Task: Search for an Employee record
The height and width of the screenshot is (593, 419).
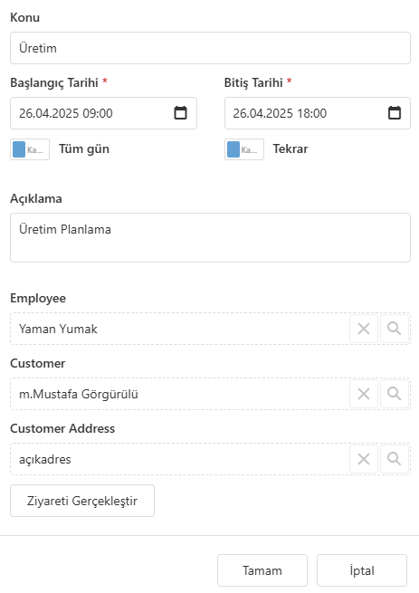Action: pos(395,329)
